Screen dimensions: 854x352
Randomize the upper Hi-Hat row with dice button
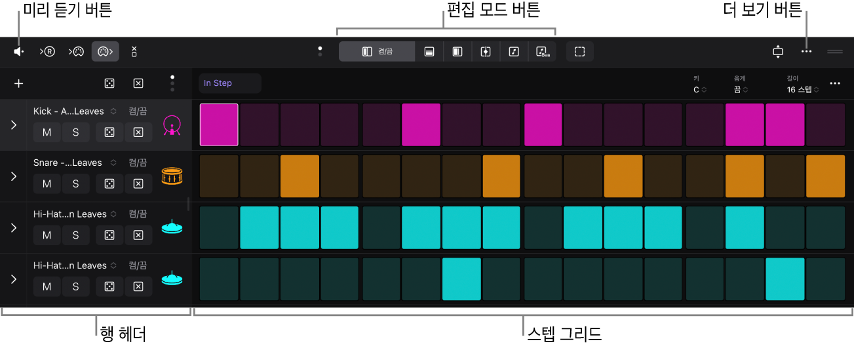109,235
